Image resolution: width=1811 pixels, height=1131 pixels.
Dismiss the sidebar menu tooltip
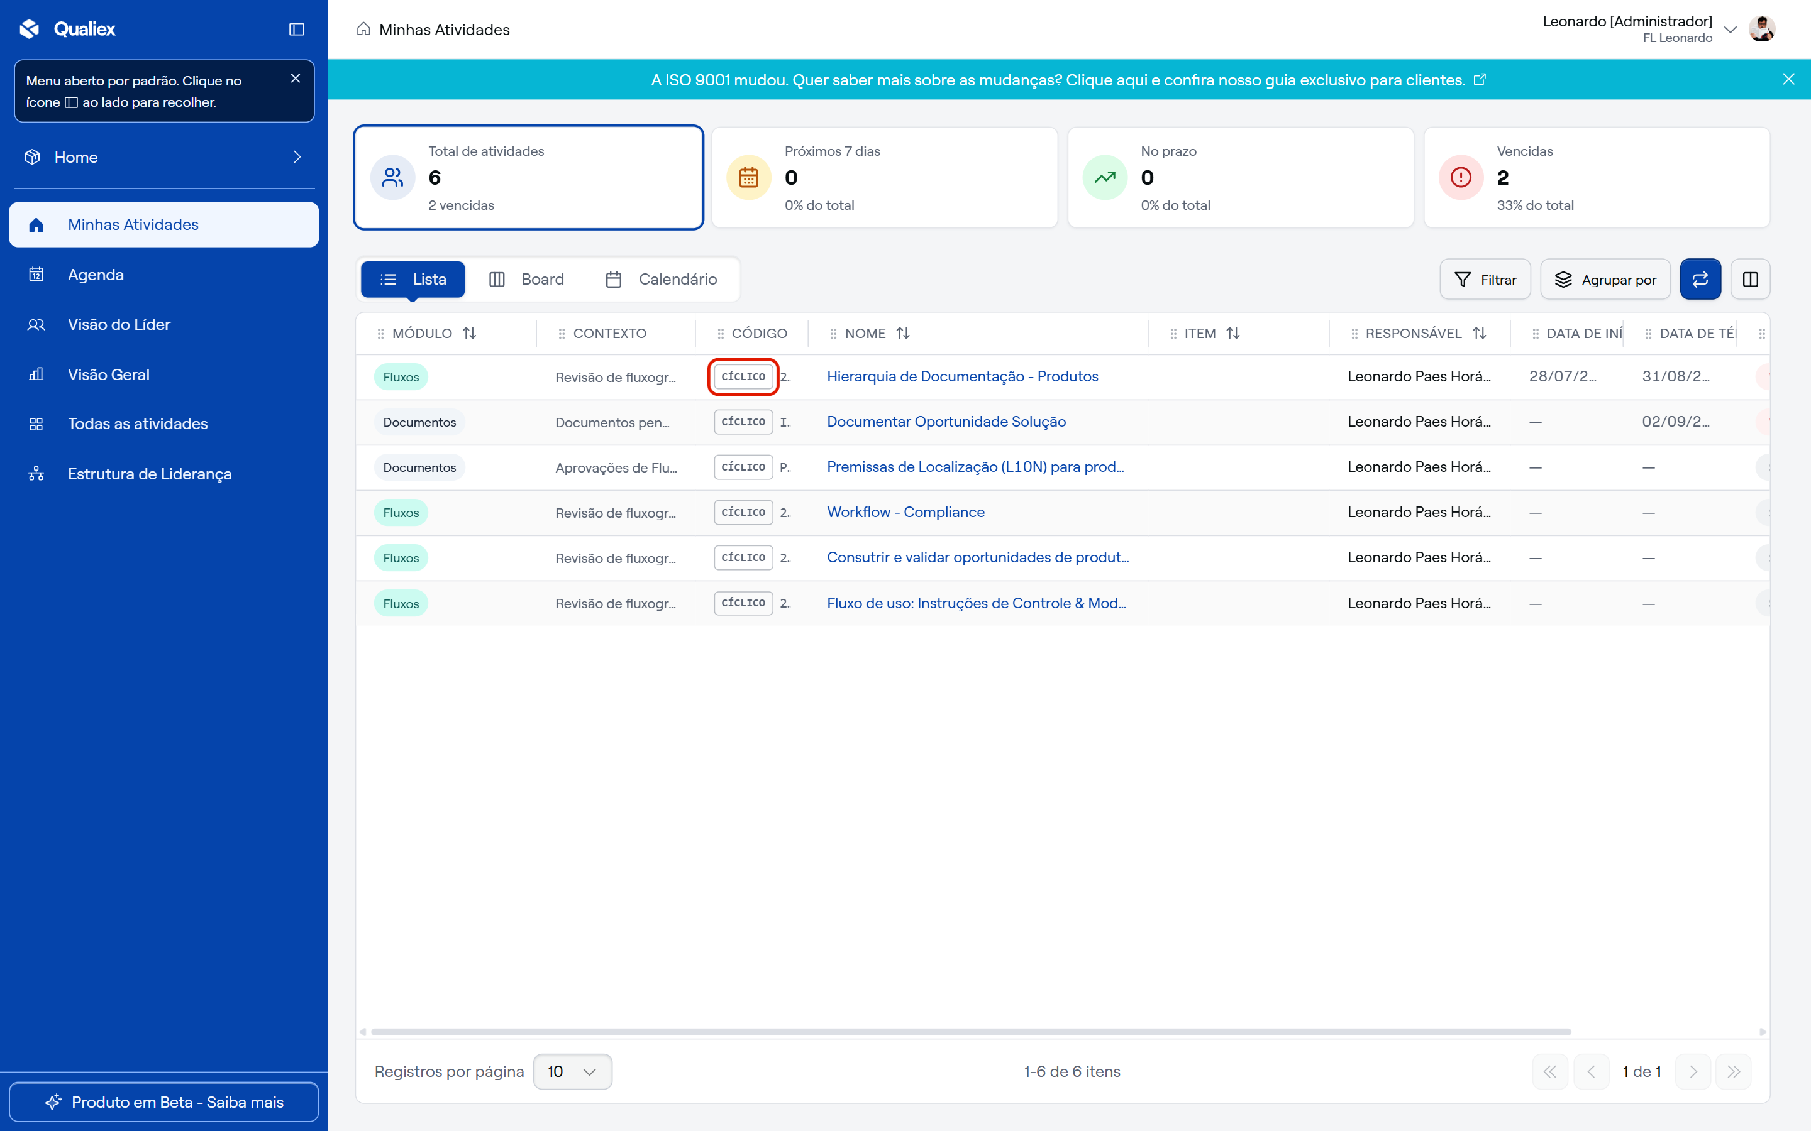[296, 79]
